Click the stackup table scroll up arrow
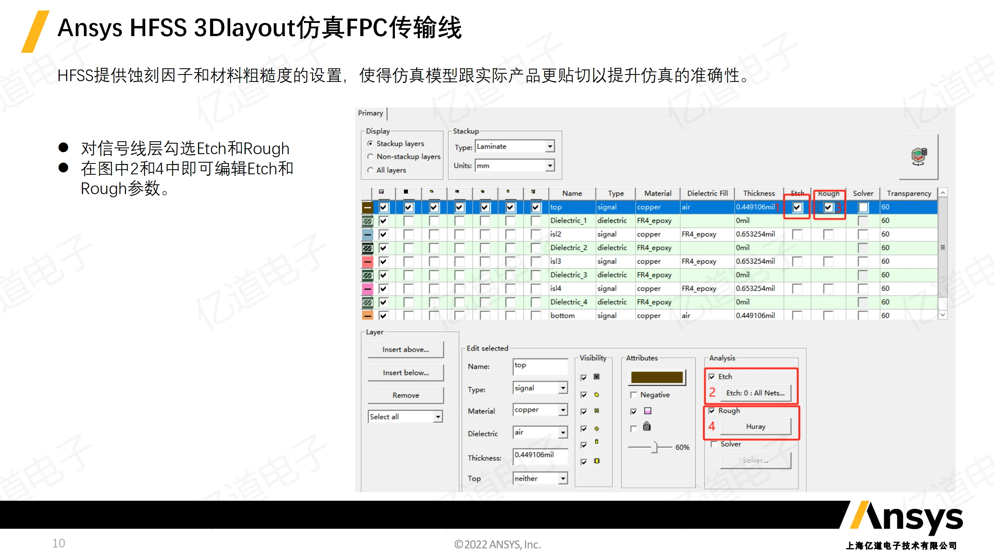The image size is (994, 559). [x=942, y=193]
